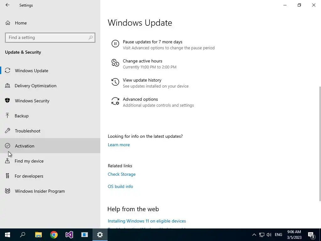Click the Update & Security heading
Viewport: 321px width, 241px height.
pos(23,52)
